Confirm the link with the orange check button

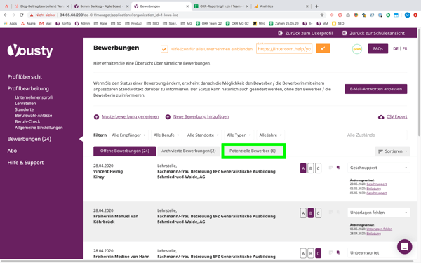[x=323, y=48]
